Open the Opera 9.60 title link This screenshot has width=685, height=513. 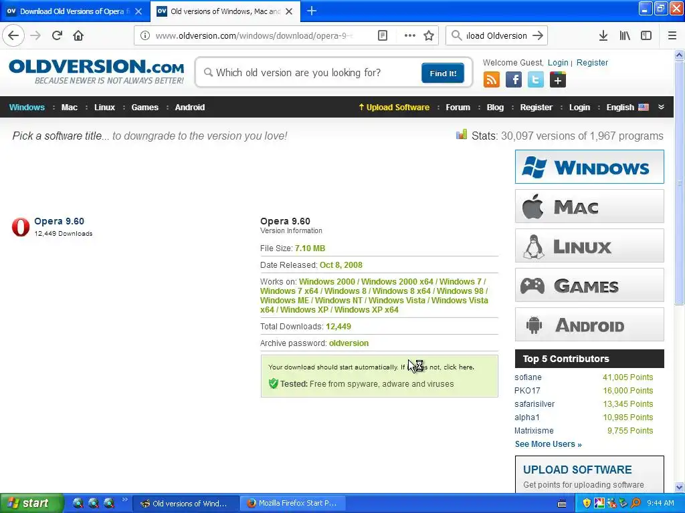(59, 221)
